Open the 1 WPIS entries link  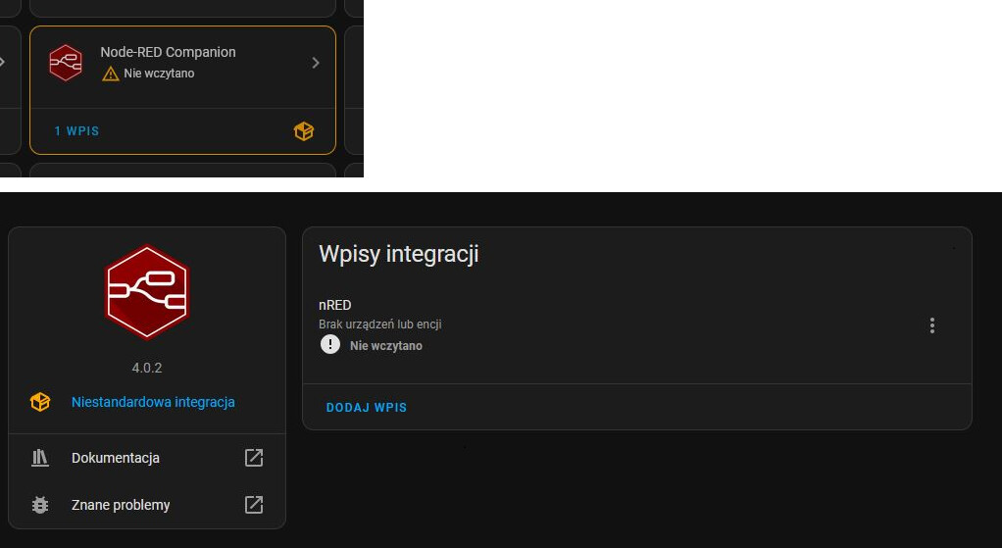click(x=76, y=131)
